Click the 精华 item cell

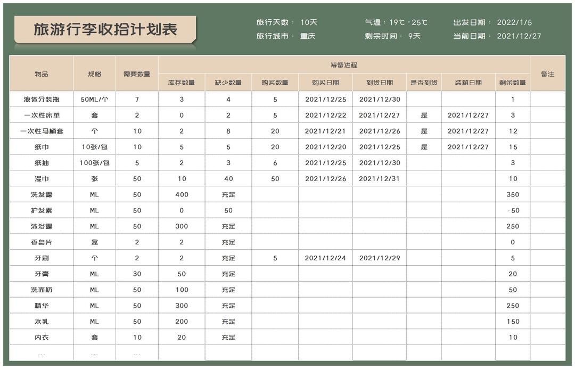42,306
